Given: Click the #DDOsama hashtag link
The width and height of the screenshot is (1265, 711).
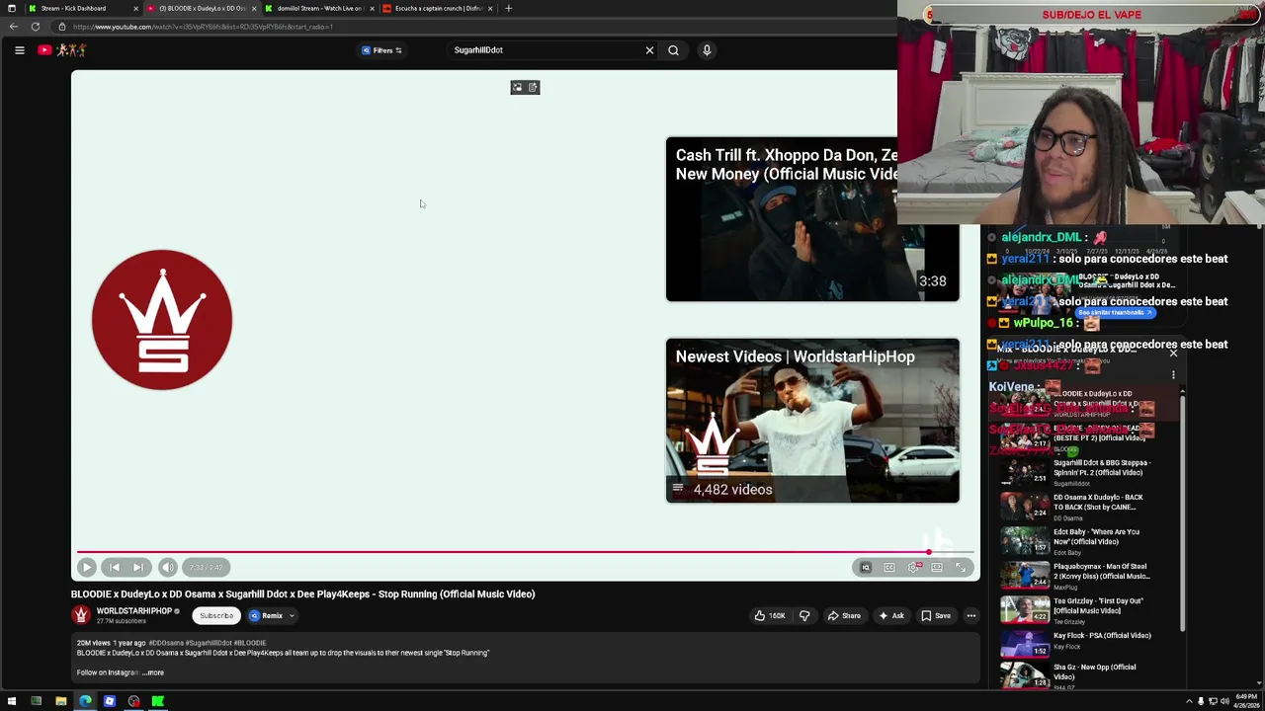Looking at the screenshot, I should [x=166, y=643].
